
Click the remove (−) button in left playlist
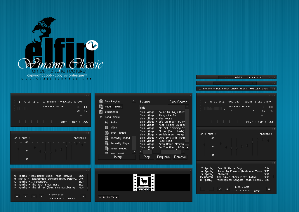point(25,196)
